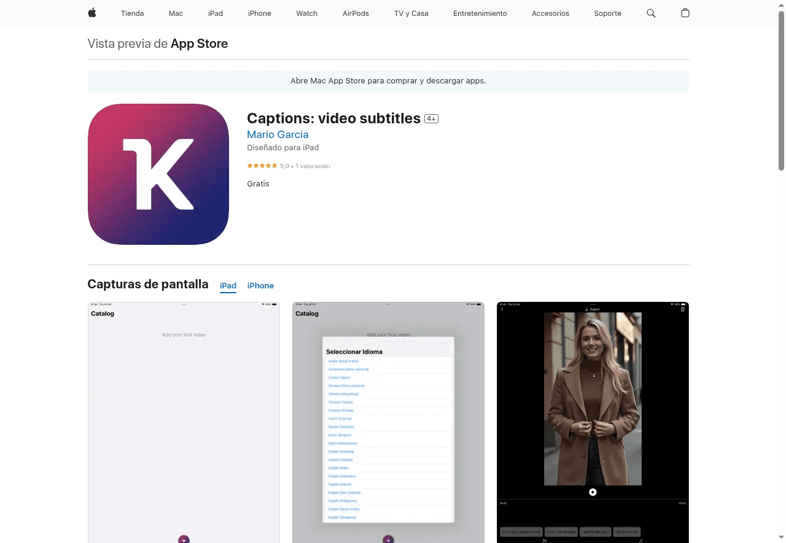Click the 4+ age rating badge
The width and height of the screenshot is (786, 543).
tap(431, 118)
